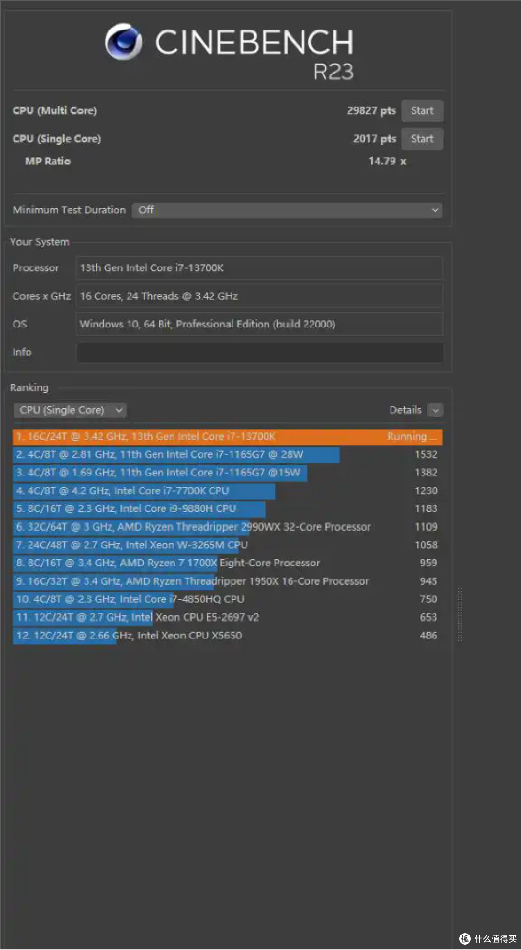Select ranking row 4 Core i7-7700K
The image size is (522, 950).
[228, 490]
